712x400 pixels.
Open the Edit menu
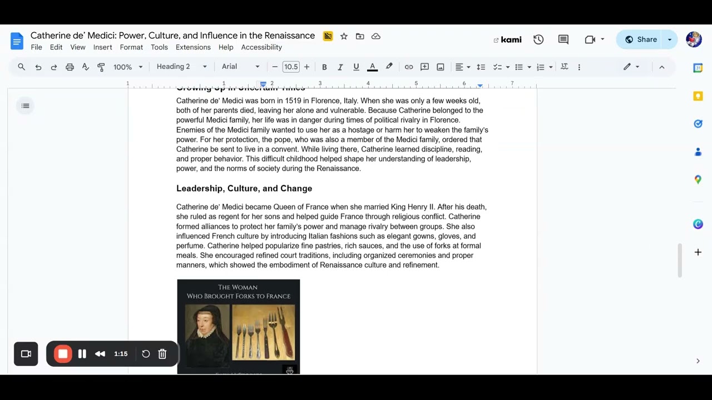coord(56,47)
